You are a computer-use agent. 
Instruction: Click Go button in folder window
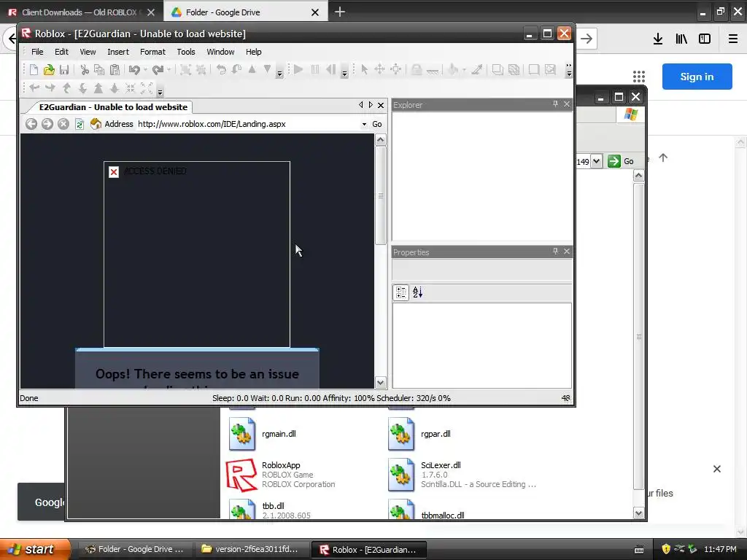pyautogui.click(x=622, y=161)
